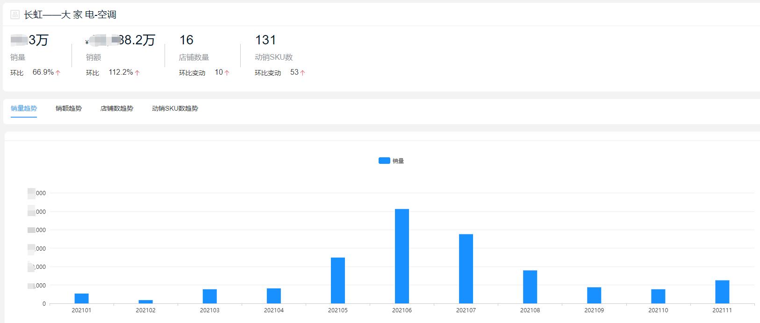The image size is (760, 323).
Task: Open the 店铺数趋势 tab
Action: click(117, 108)
